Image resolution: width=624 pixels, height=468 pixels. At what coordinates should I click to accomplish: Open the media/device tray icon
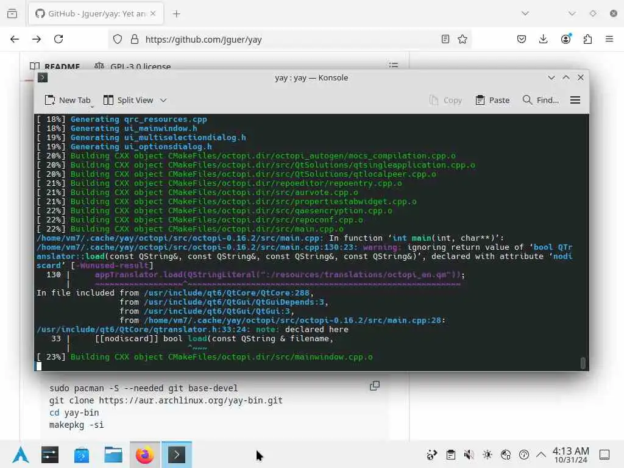(432, 455)
